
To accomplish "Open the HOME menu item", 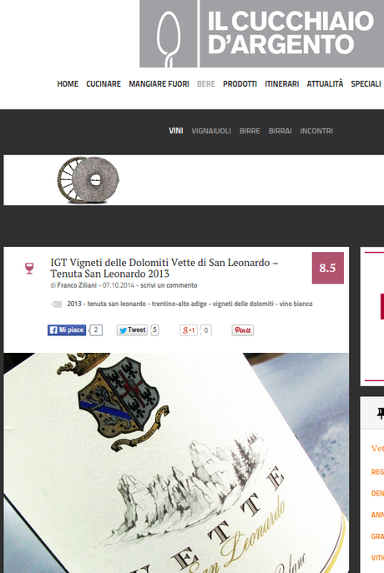I will click(68, 84).
